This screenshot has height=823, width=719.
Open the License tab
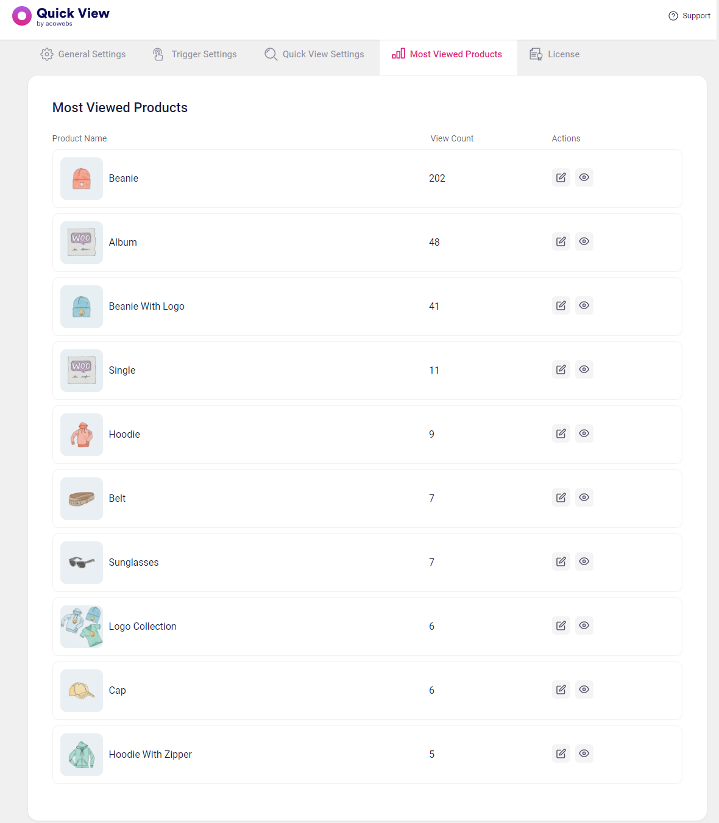click(554, 54)
